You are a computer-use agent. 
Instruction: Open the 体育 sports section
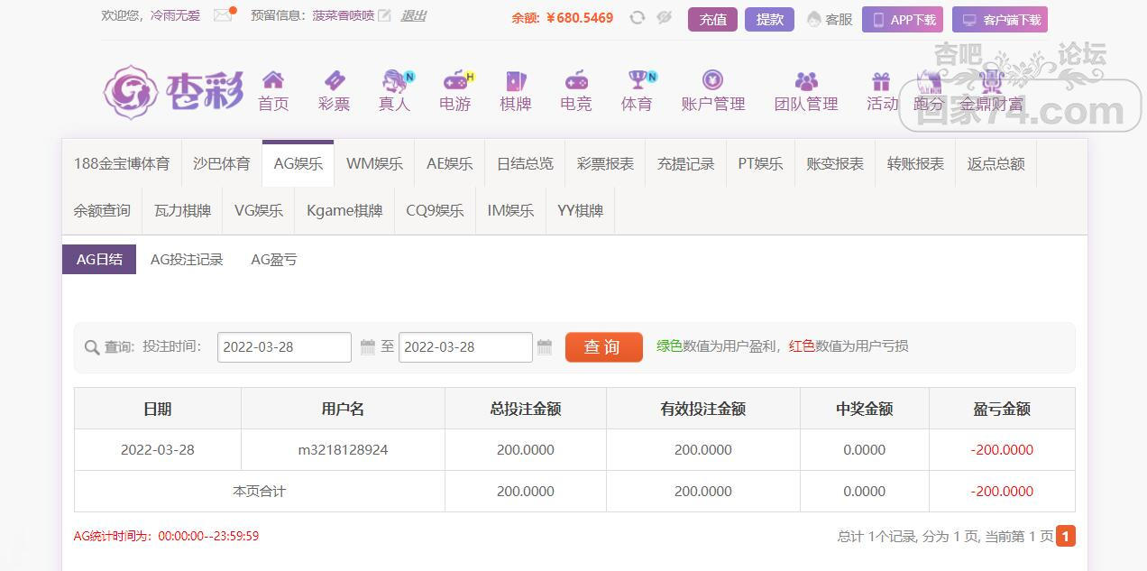pos(638,91)
